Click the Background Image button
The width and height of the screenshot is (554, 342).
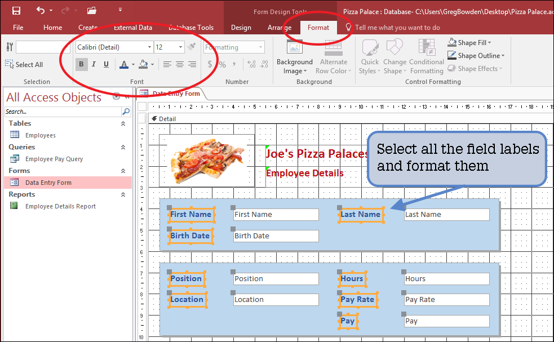(295, 57)
